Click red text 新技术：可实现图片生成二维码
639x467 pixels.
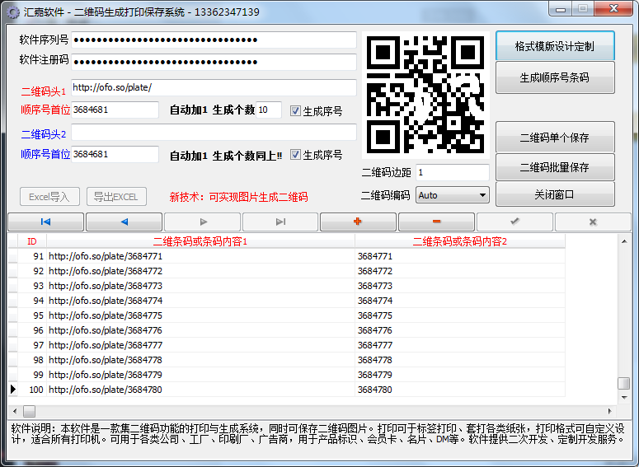pyautogui.click(x=239, y=197)
